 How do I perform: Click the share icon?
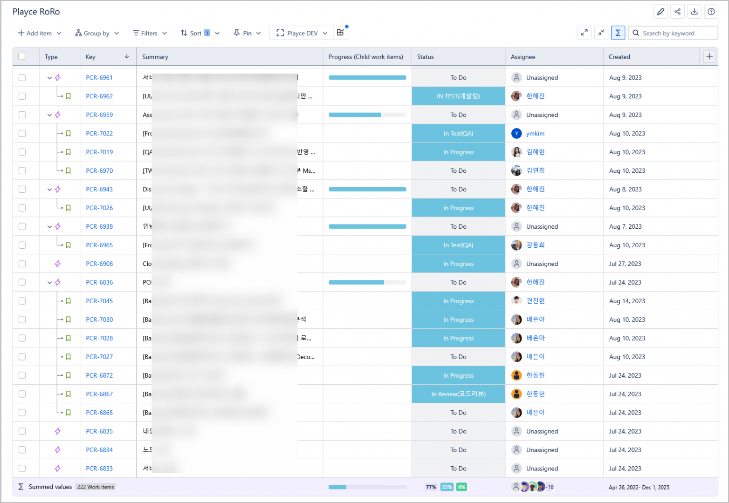677,12
